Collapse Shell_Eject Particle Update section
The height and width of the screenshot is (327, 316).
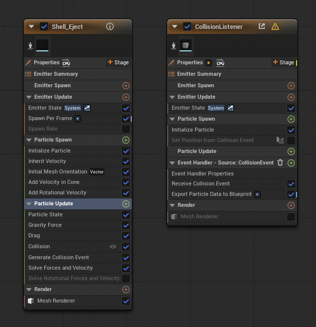[29, 204]
